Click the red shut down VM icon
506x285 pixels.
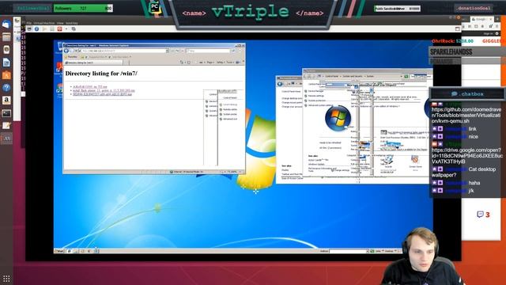pos(60,29)
